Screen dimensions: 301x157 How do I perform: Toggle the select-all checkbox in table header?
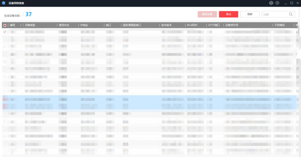click(5, 25)
